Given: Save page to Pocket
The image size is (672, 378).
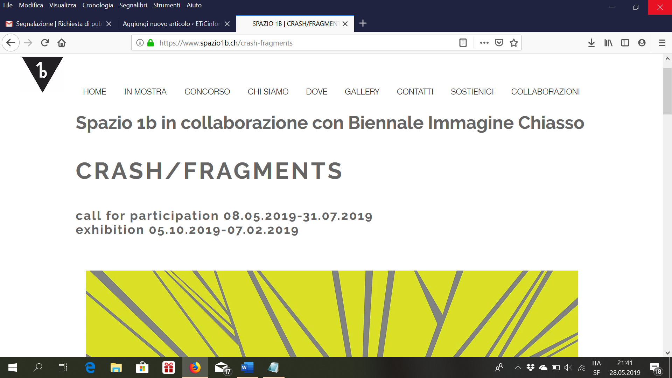Looking at the screenshot, I should click(x=499, y=43).
